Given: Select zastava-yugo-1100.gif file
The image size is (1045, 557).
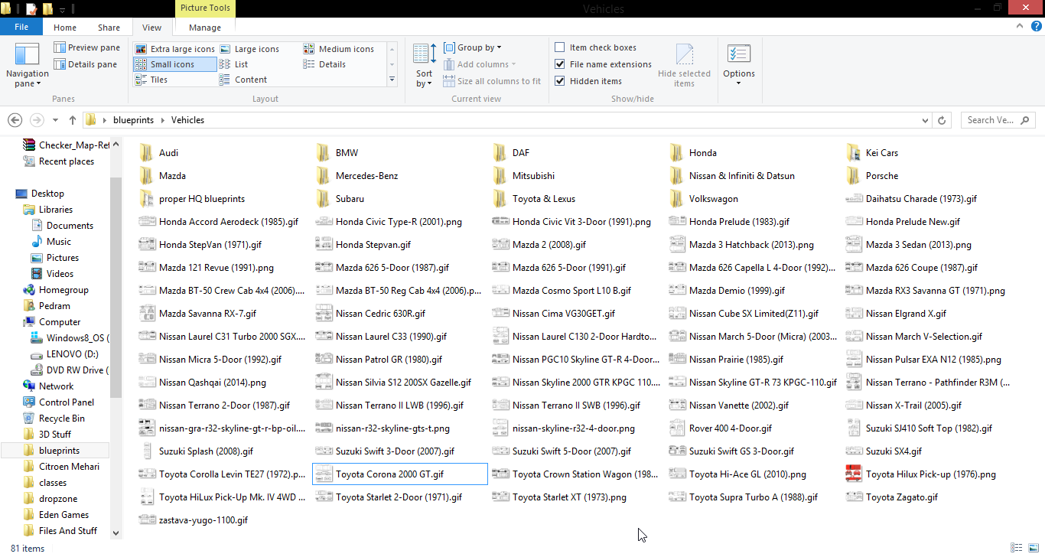Looking at the screenshot, I should tap(194, 520).
